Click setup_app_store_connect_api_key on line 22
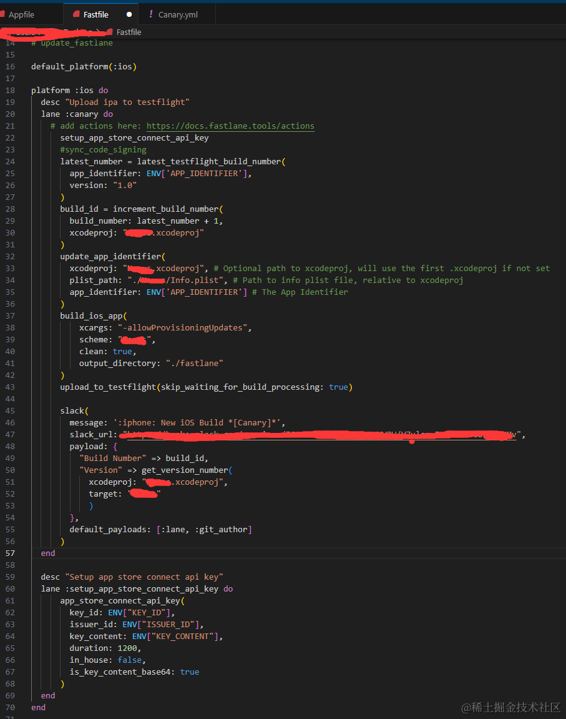566x719 pixels. 134,137
